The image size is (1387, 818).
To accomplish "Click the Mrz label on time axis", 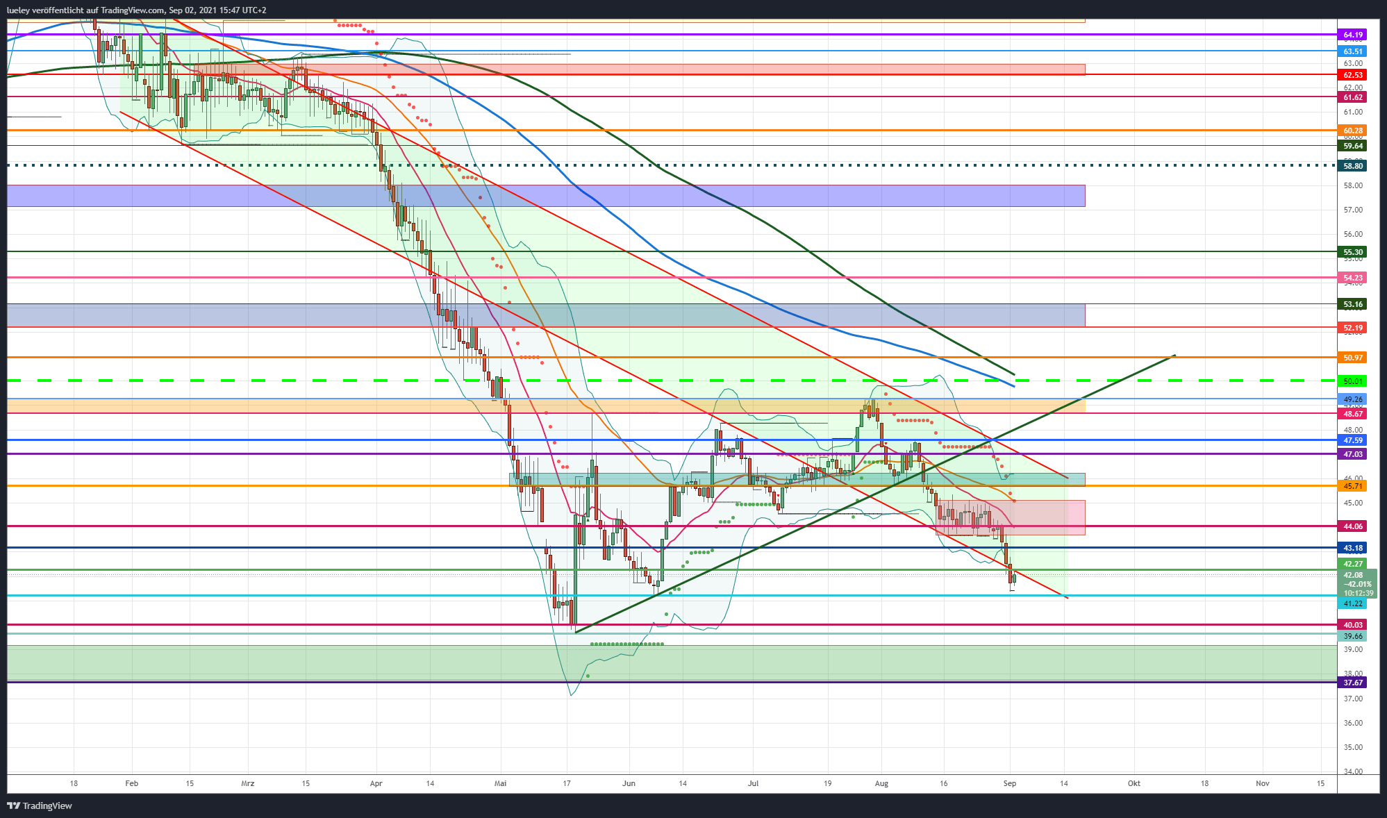I will [x=247, y=783].
